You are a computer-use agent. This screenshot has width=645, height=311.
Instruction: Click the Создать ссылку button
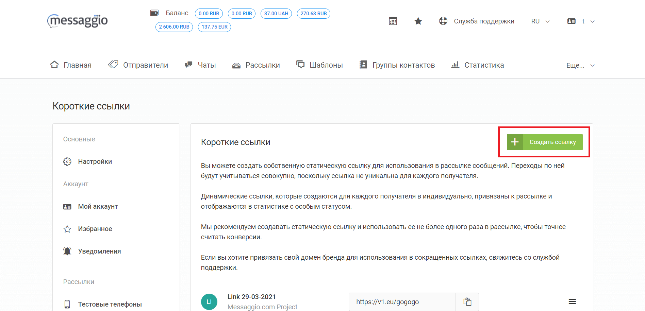545,142
